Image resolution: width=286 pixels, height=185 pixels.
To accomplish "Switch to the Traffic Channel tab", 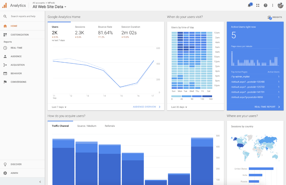I will pyautogui.click(x=60, y=126).
